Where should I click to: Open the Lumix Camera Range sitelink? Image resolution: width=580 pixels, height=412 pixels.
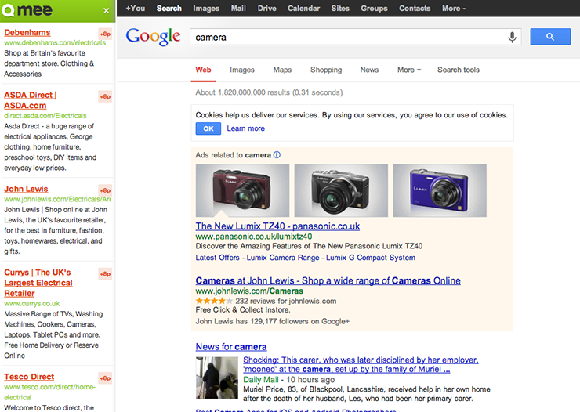tap(283, 258)
